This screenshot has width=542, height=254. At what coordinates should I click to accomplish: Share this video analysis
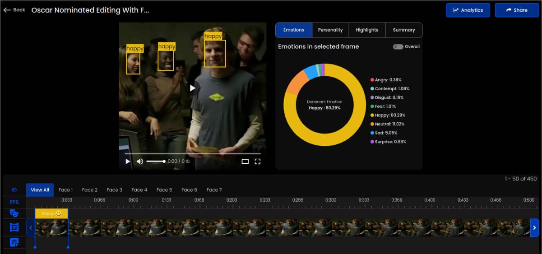(517, 10)
